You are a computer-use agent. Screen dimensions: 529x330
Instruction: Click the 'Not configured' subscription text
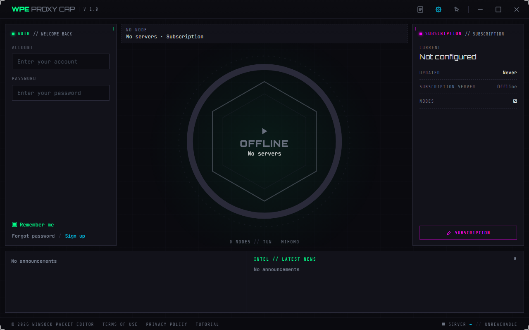(448, 57)
